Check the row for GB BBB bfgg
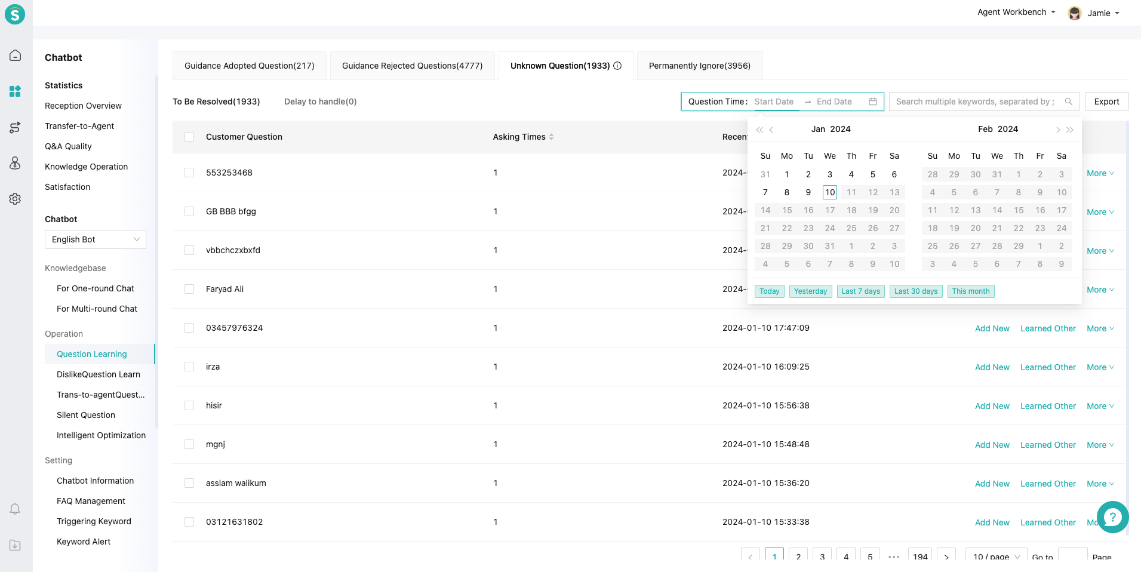 click(189, 211)
